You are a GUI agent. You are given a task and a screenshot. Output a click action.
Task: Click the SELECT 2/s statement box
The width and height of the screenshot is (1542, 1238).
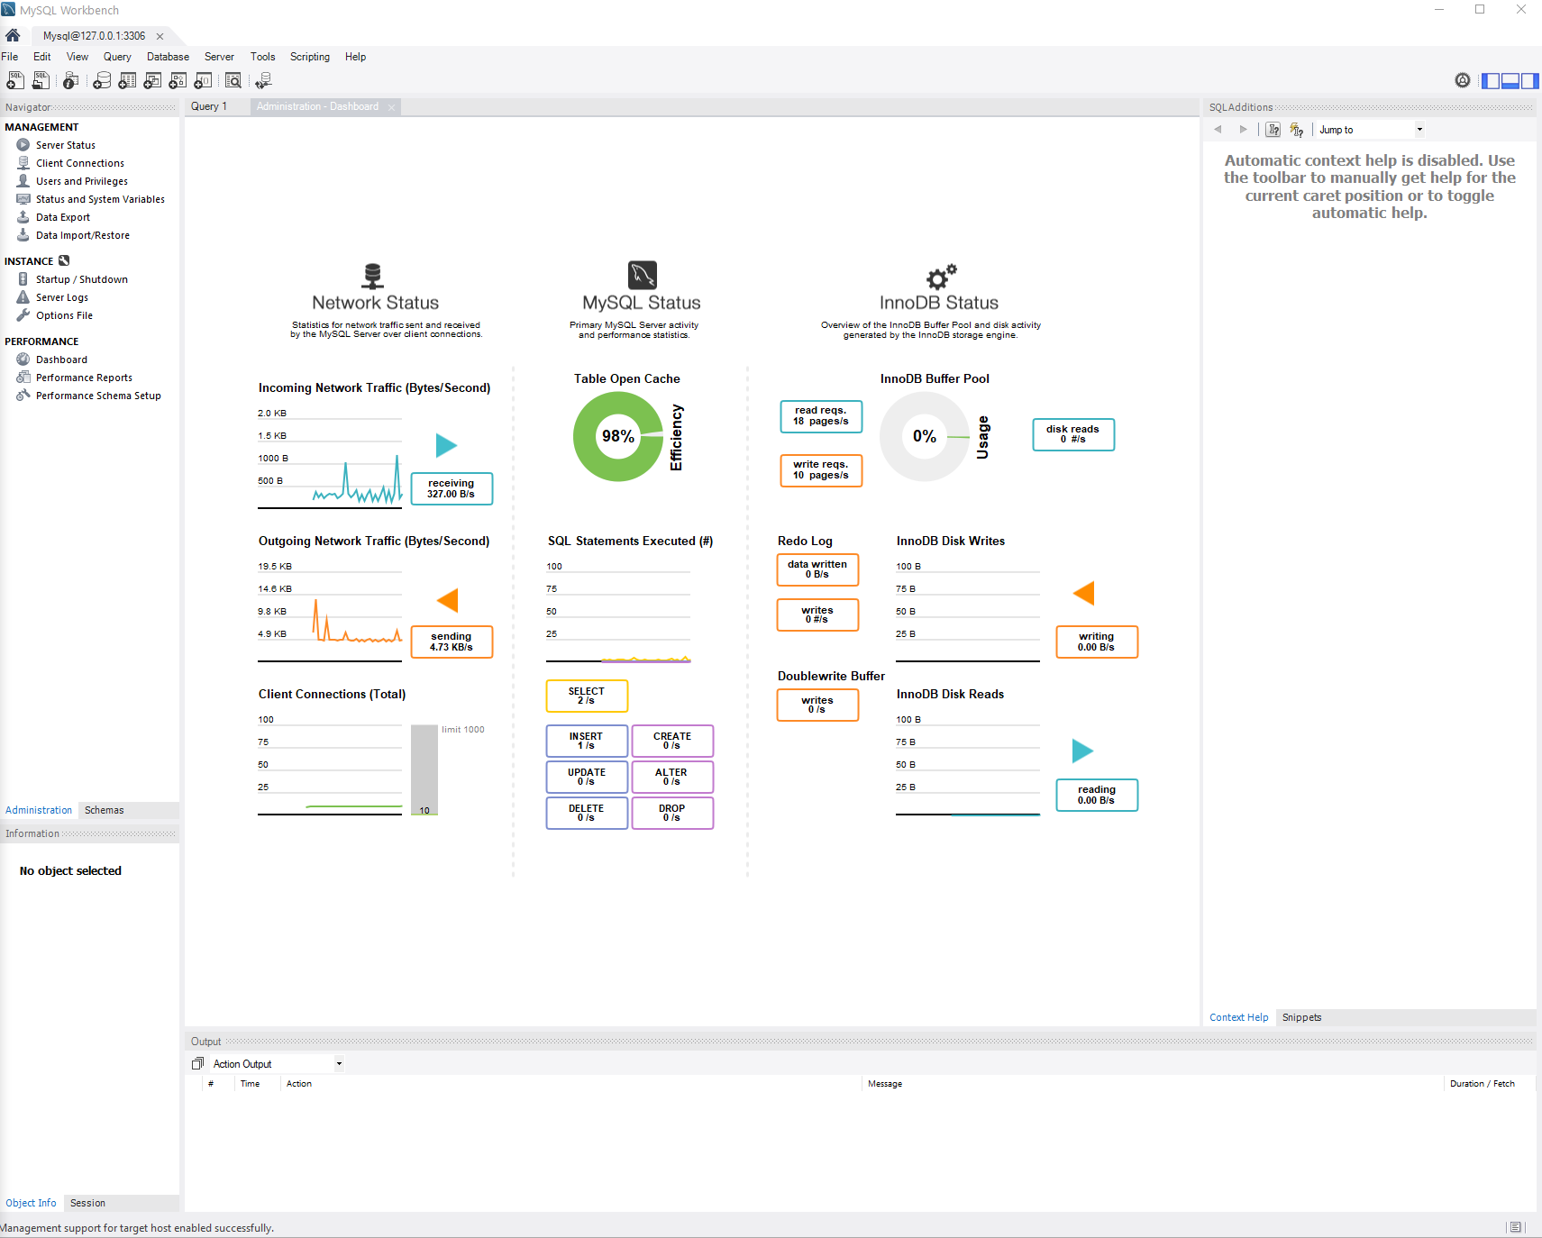coord(587,696)
